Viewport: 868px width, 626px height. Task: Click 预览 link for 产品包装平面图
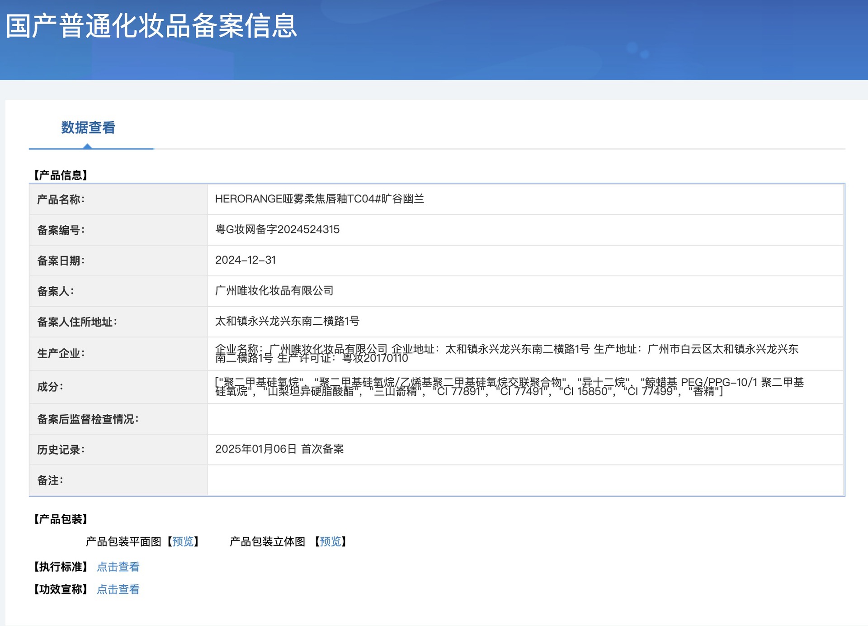pos(183,541)
